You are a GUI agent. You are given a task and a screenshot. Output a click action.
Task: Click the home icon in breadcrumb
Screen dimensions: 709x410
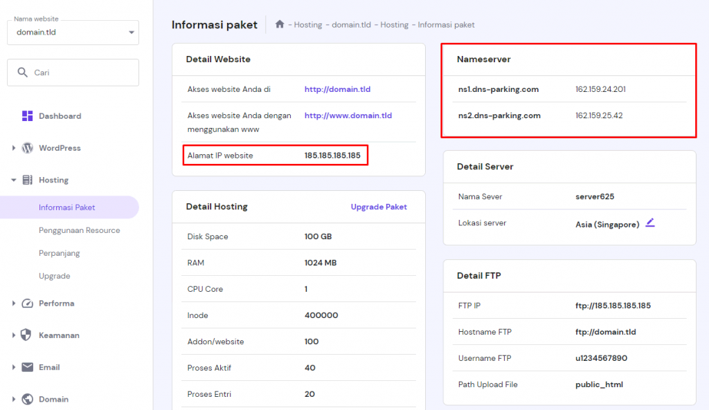click(280, 24)
